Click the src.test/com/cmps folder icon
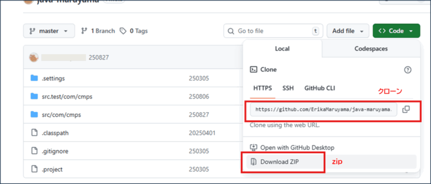This screenshot has width=431, height=184. [x=35, y=96]
